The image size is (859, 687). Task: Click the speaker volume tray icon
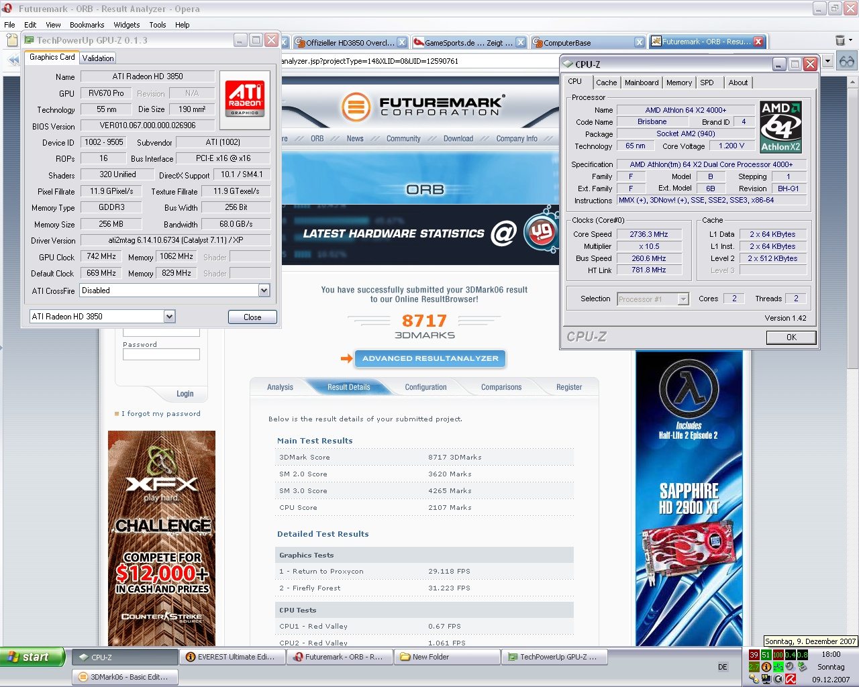[x=790, y=667]
